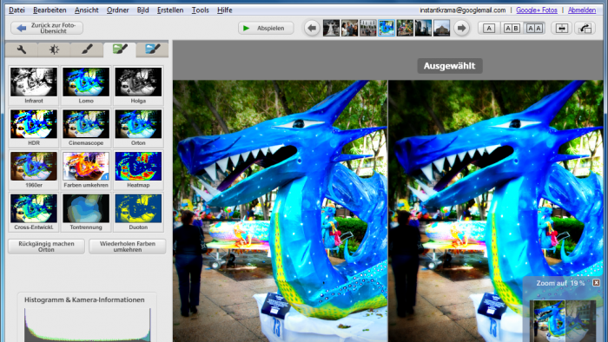
Task: Switch to the green brush effects tab
Action: pyautogui.click(x=120, y=49)
